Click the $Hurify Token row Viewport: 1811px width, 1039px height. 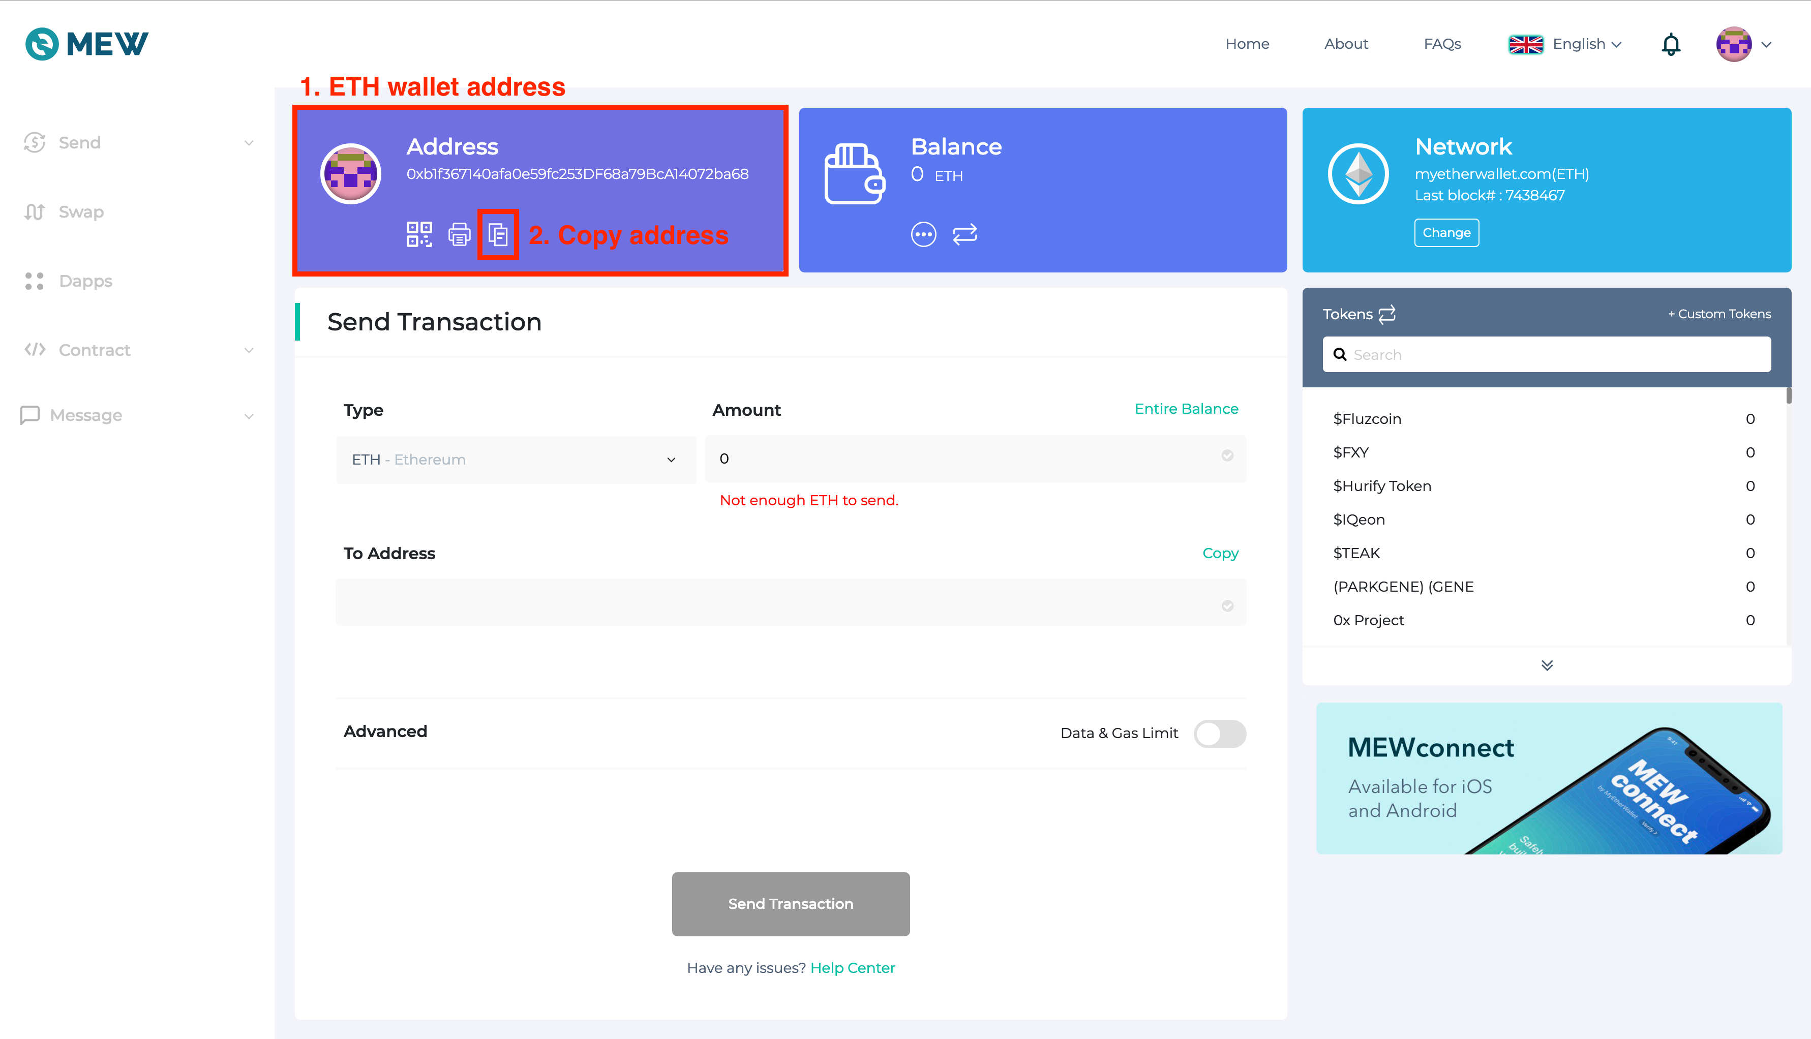(x=1544, y=486)
